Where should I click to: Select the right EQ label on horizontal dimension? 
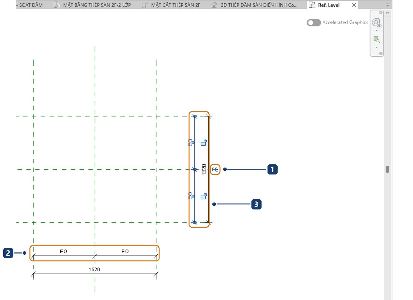[x=125, y=251]
